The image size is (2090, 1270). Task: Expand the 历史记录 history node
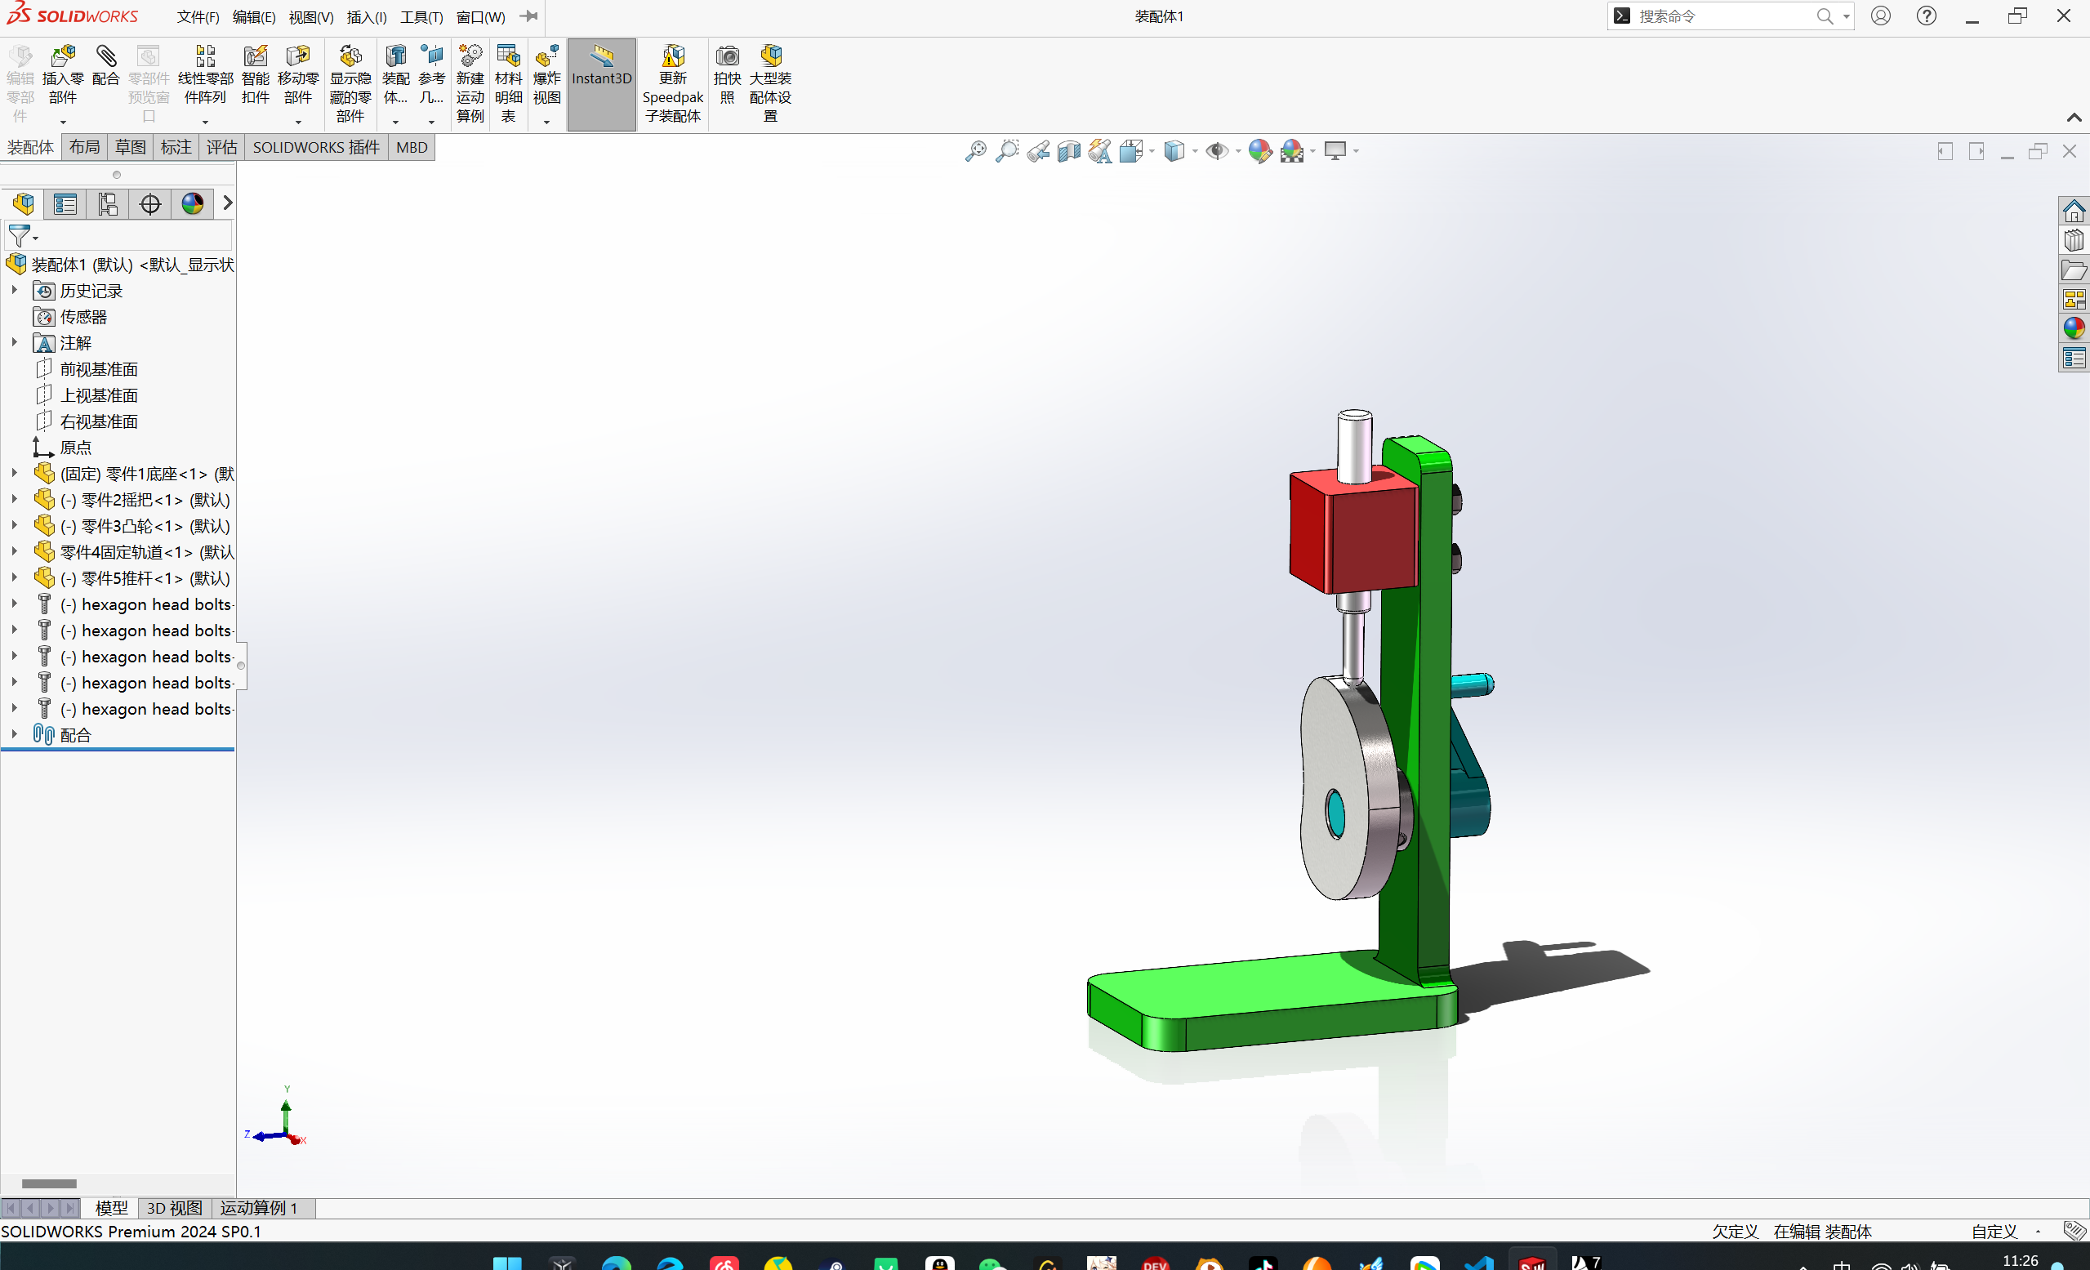pos(15,290)
